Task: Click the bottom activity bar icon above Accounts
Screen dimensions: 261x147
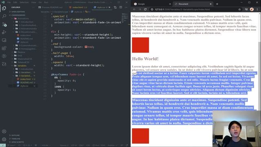Action: [x=4, y=64]
